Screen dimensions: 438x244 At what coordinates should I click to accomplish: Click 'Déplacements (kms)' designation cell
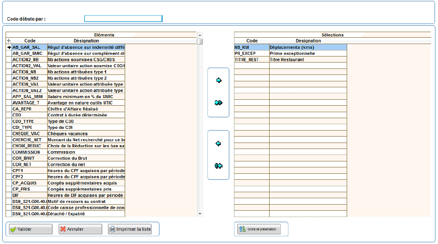pos(308,48)
